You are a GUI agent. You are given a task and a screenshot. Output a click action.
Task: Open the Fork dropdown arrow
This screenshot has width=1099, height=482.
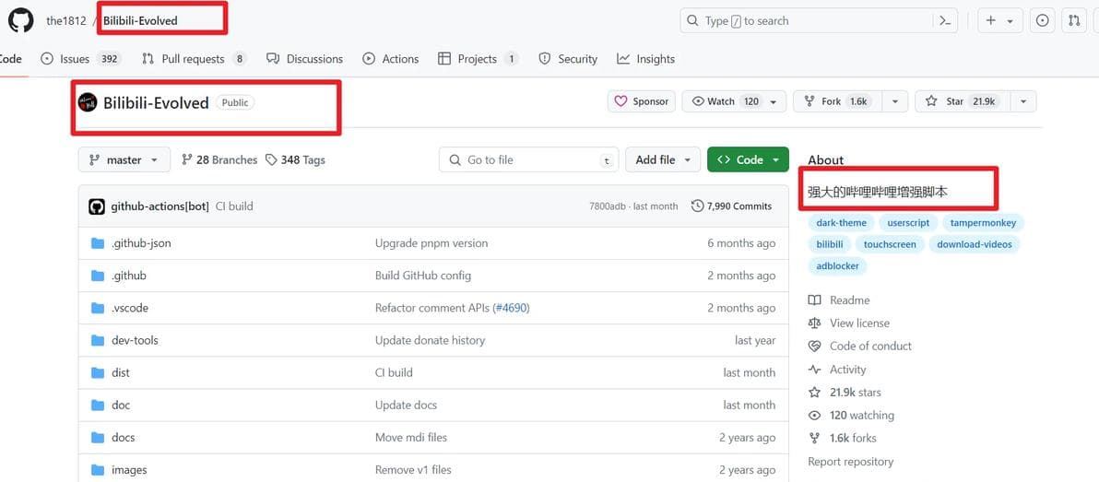click(x=895, y=101)
